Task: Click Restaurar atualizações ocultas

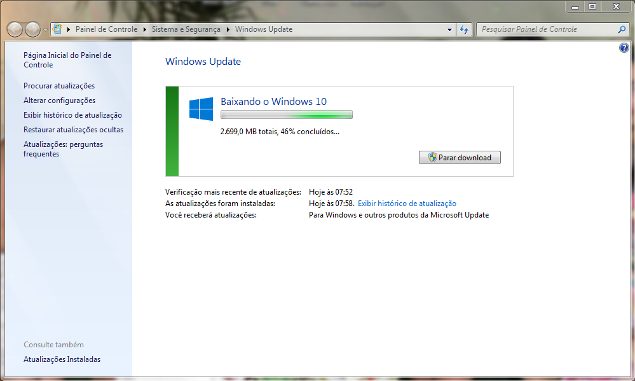Action: point(73,130)
